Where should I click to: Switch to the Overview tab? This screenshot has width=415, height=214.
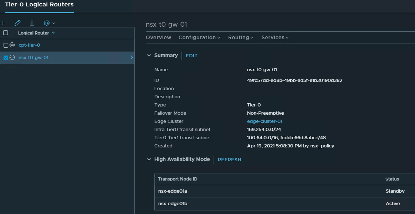click(158, 37)
